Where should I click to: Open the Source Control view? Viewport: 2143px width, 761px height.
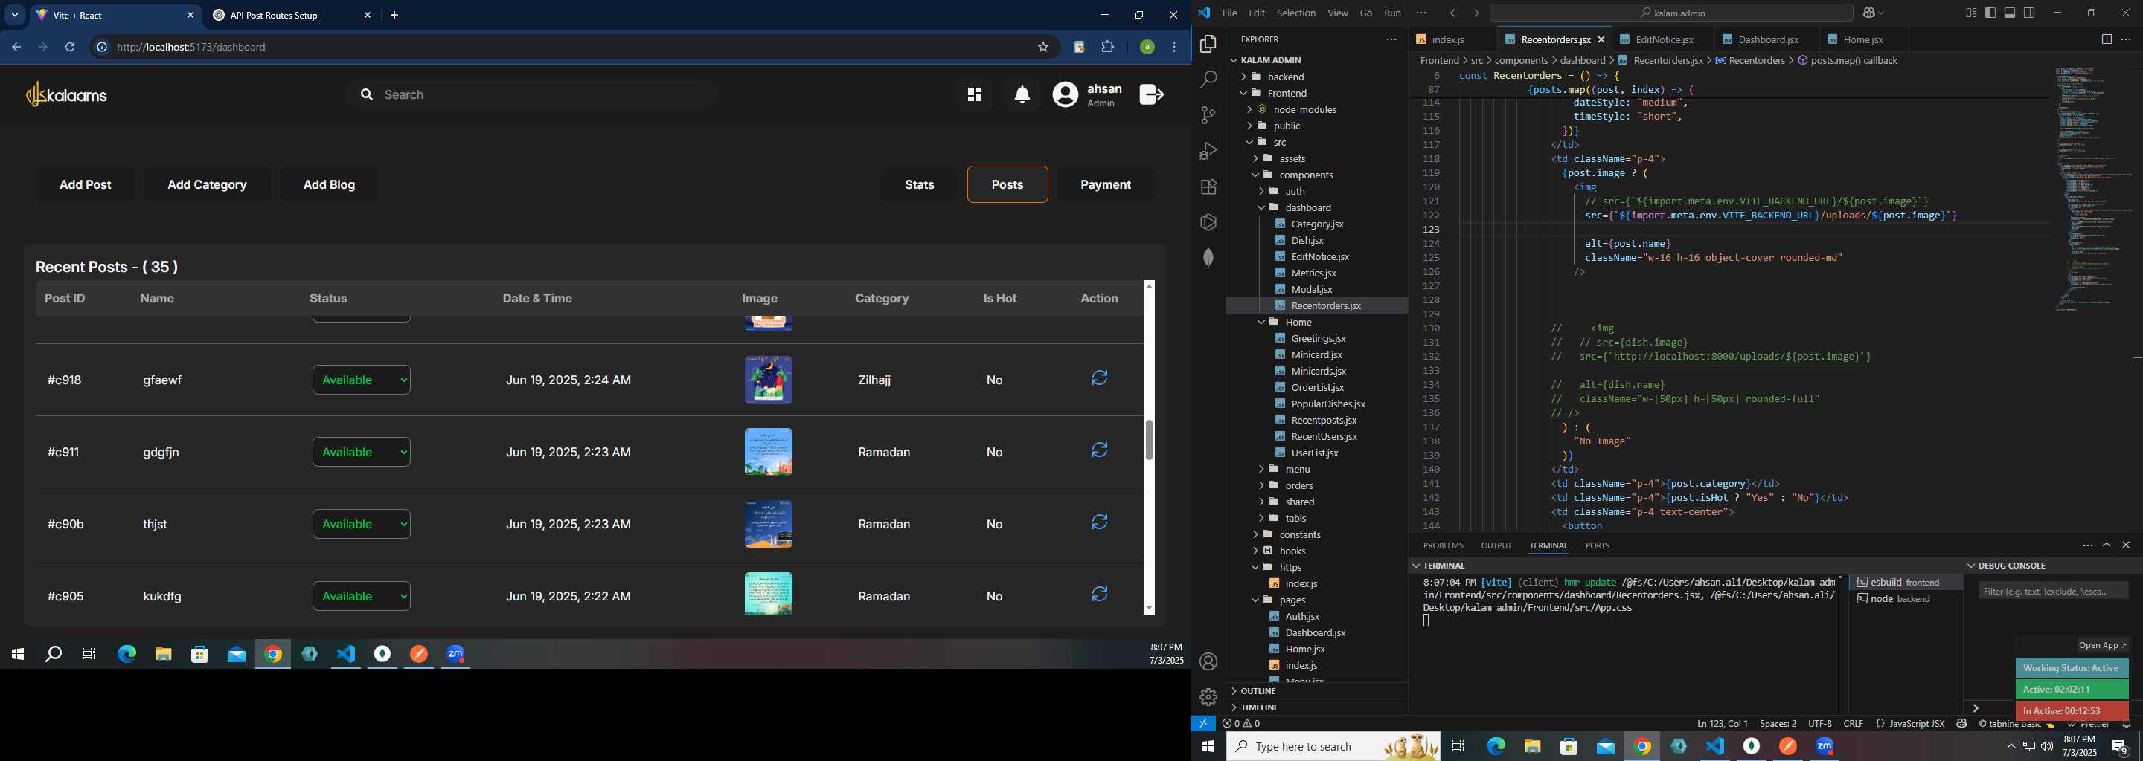(x=1208, y=115)
